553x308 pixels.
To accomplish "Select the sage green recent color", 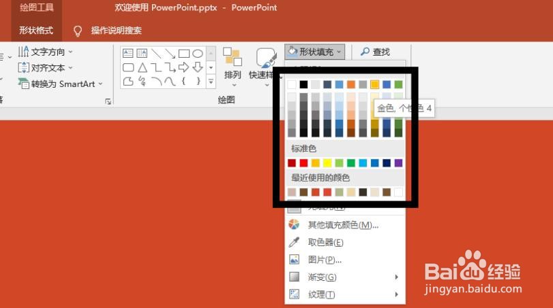I will coord(339,192).
